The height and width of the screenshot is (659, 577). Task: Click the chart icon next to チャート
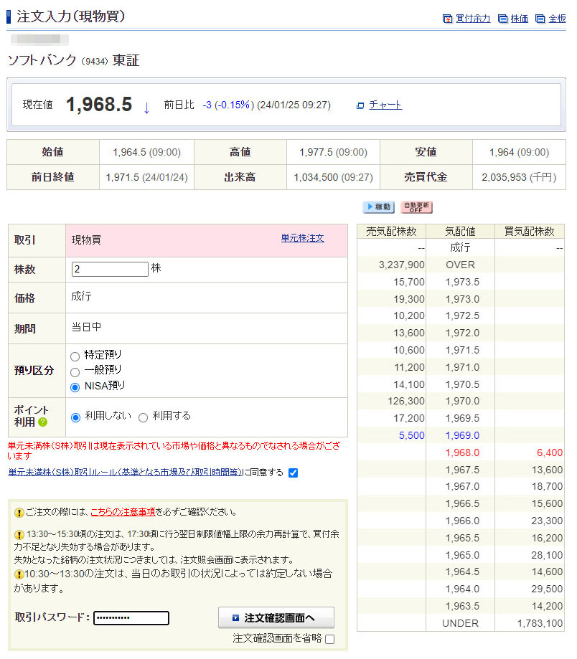[360, 105]
